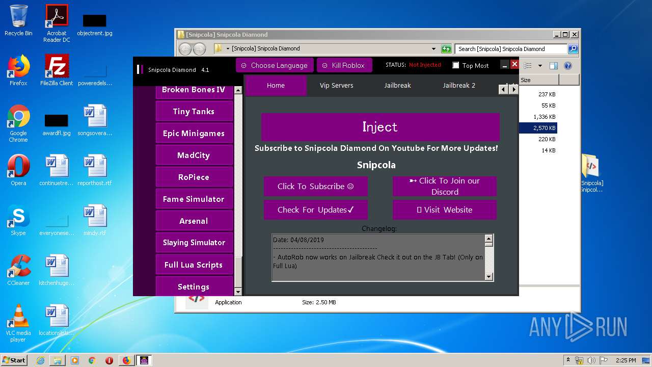Click To Subscribe button
This screenshot has width=652, height=367.
point(315,186)
